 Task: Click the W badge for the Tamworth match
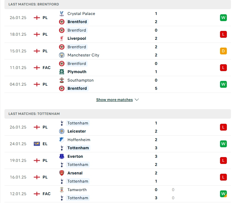[223, 194]
